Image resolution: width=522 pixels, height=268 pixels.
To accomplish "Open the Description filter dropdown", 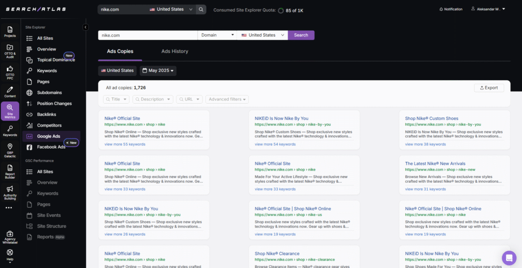I will pos(153,100).
